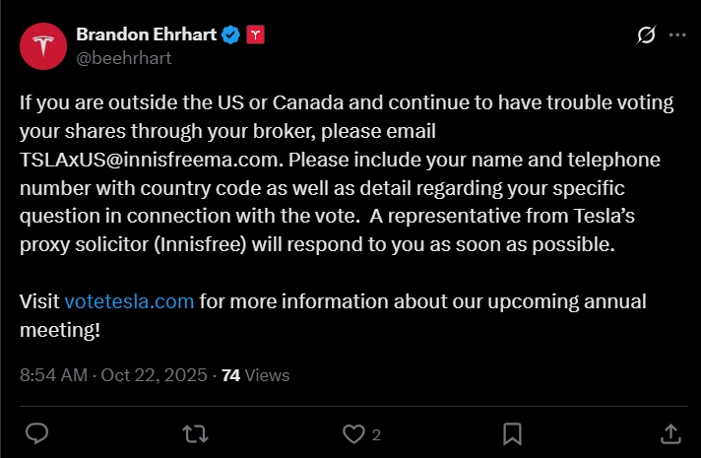Screen dimensions: 701x458
Task: Open the share post icon
Action: click(669, 433)
